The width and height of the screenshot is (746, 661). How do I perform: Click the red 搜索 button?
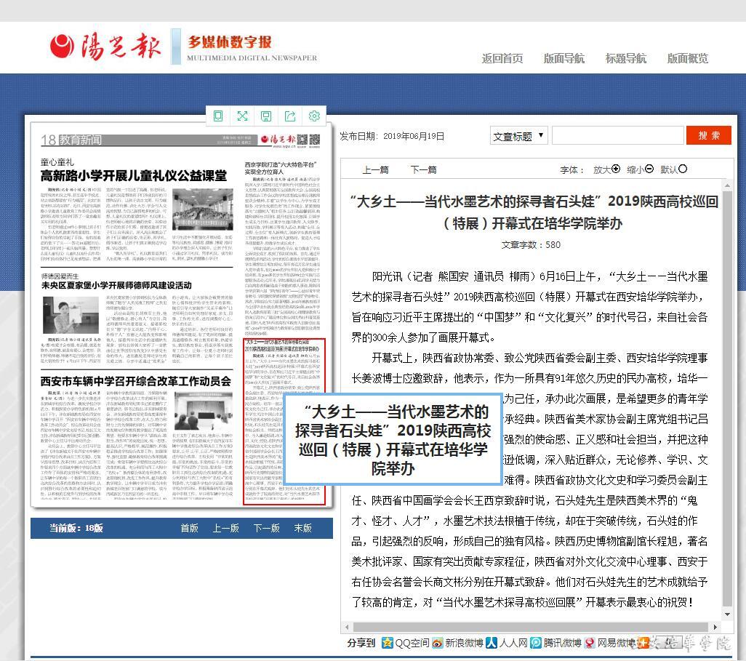point(708,136)
